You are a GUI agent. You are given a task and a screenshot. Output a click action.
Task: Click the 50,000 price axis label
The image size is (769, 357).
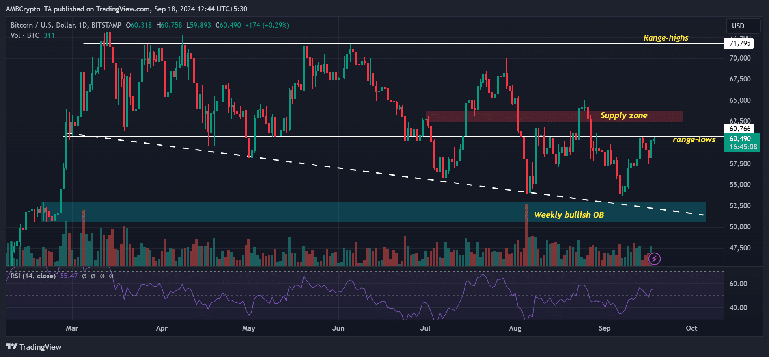[x=740, y=227]
